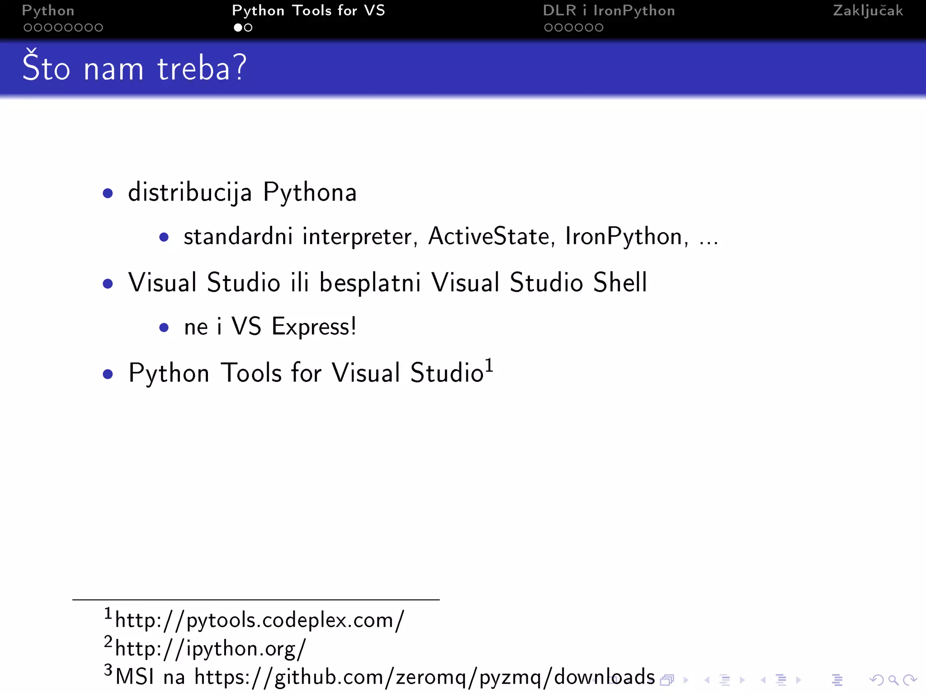Viewport: 926px width, 694px height.
Task: Go back with the circular undo arrow
Action: click(876, 680)
